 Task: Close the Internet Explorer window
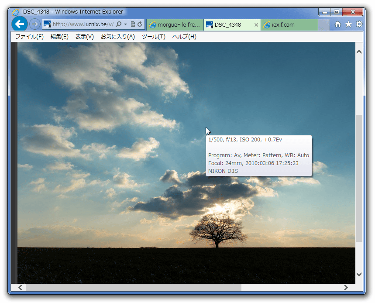(353, 12)
